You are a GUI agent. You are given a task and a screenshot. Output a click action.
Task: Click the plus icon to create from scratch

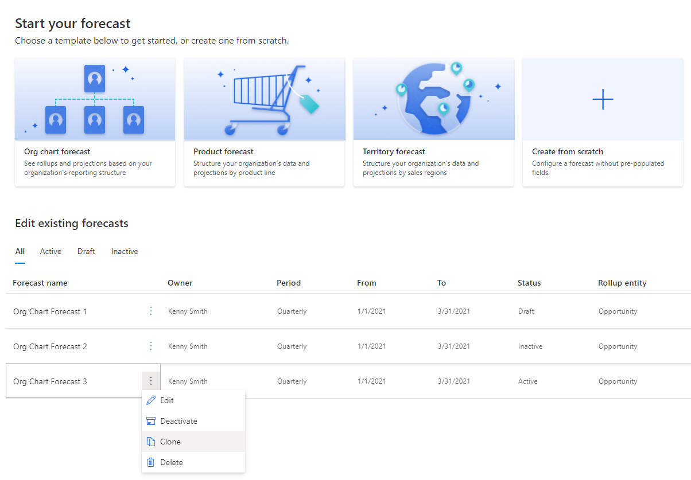(x=603, y=99)
